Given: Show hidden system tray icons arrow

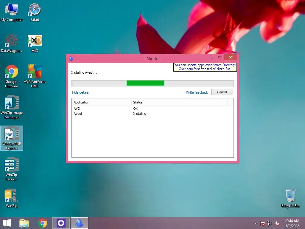Looking at the screenshot, I should tap(255, 224).
